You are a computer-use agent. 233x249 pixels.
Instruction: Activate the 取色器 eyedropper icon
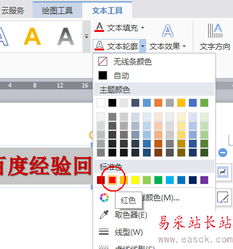pos(104,215)
